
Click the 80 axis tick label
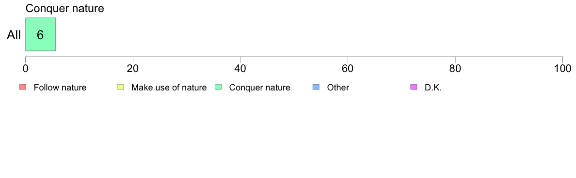tap(455, 68)
